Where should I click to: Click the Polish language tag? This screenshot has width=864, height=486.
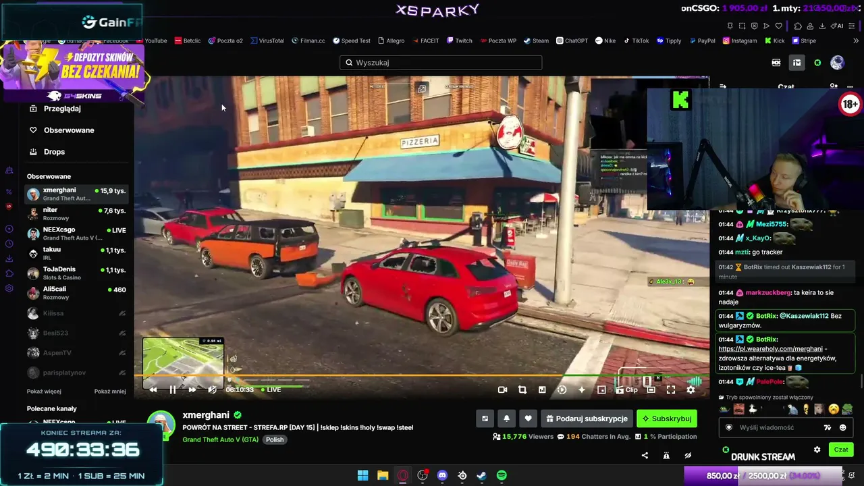[x=275, y=439]
